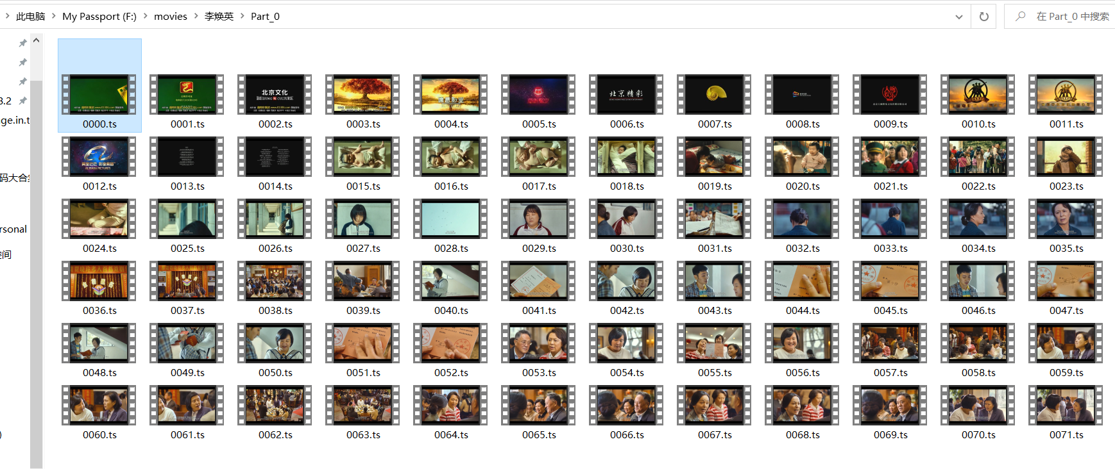Select the 0015.ts video thumbnail
Screen dimensions: 1115x469
point(363,156)
